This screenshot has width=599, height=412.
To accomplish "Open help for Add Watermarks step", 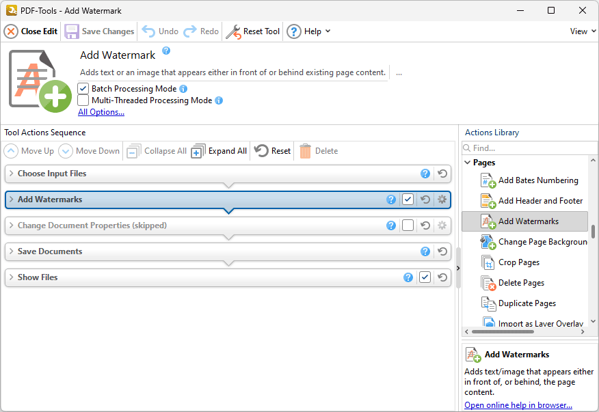I will pos(391,200).
